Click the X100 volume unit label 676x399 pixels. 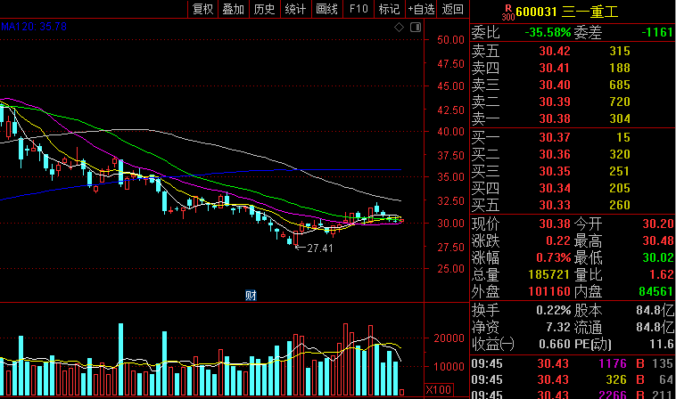(x=439, y=390)
